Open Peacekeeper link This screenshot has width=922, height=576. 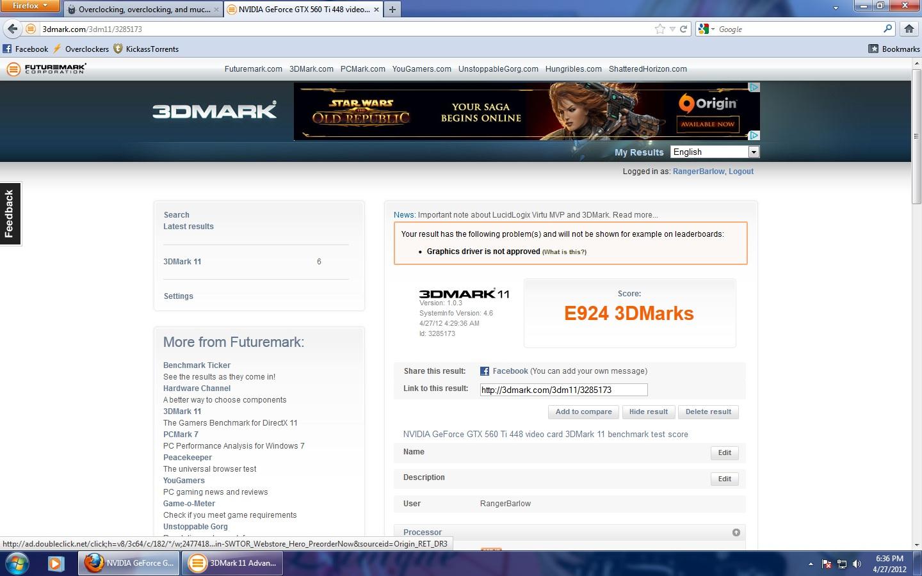(x=188, y=458)
